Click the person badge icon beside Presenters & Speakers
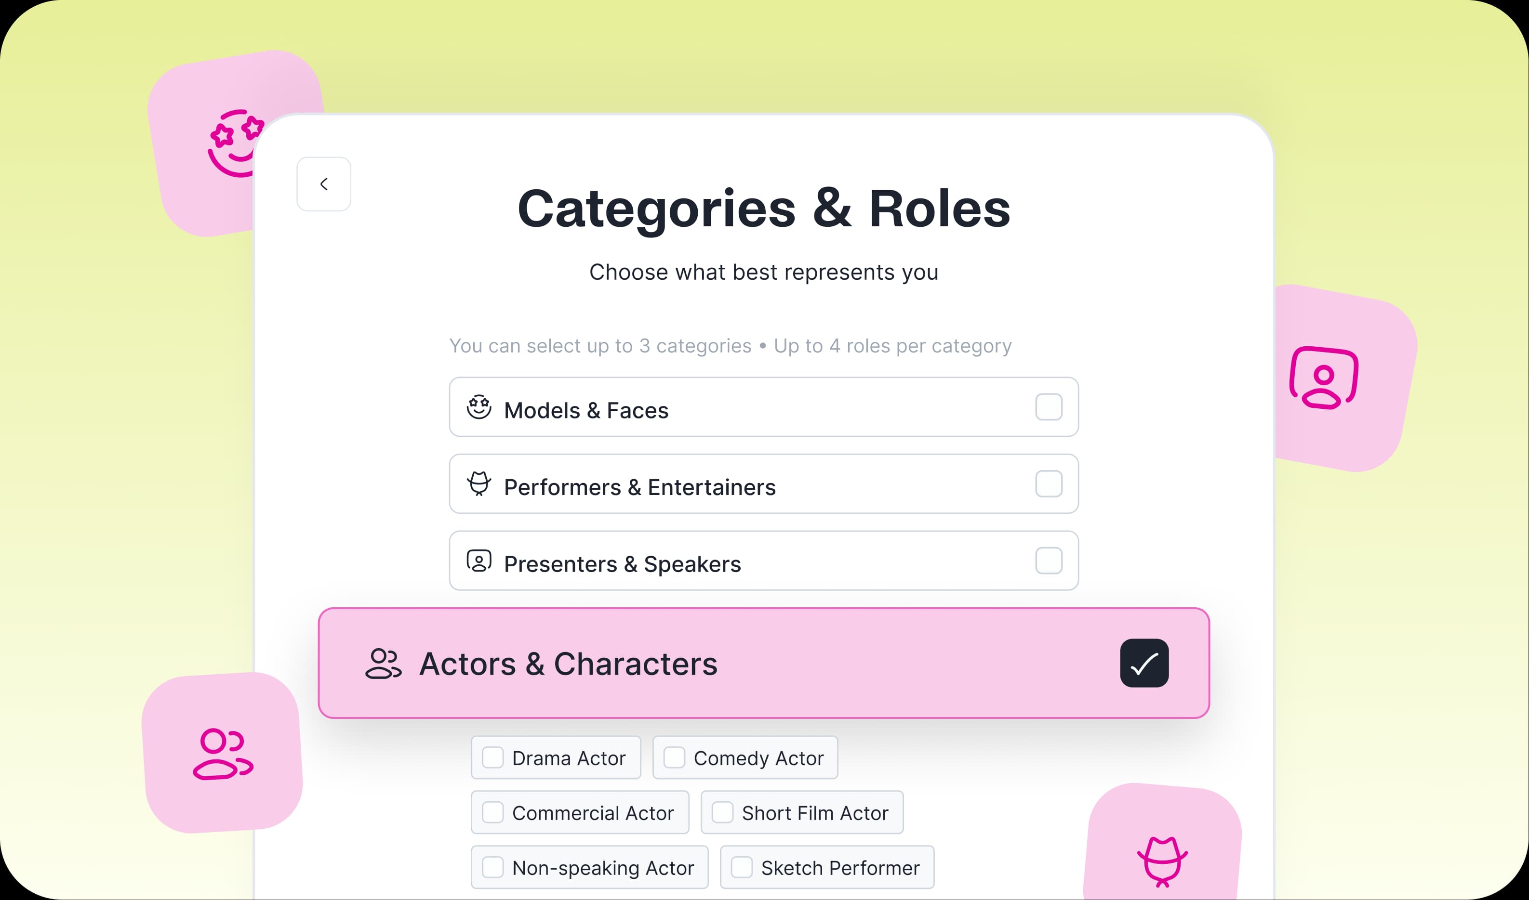 click(x=479, y=561)
